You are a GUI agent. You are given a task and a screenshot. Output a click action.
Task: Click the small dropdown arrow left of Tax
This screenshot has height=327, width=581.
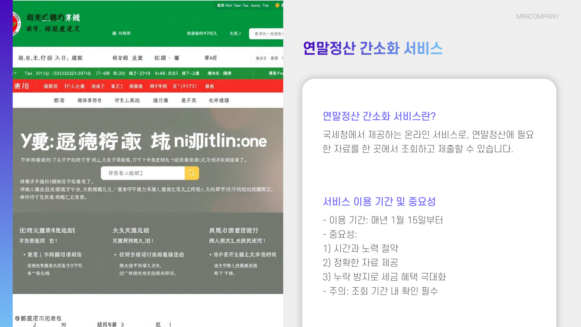click(15, 73)
